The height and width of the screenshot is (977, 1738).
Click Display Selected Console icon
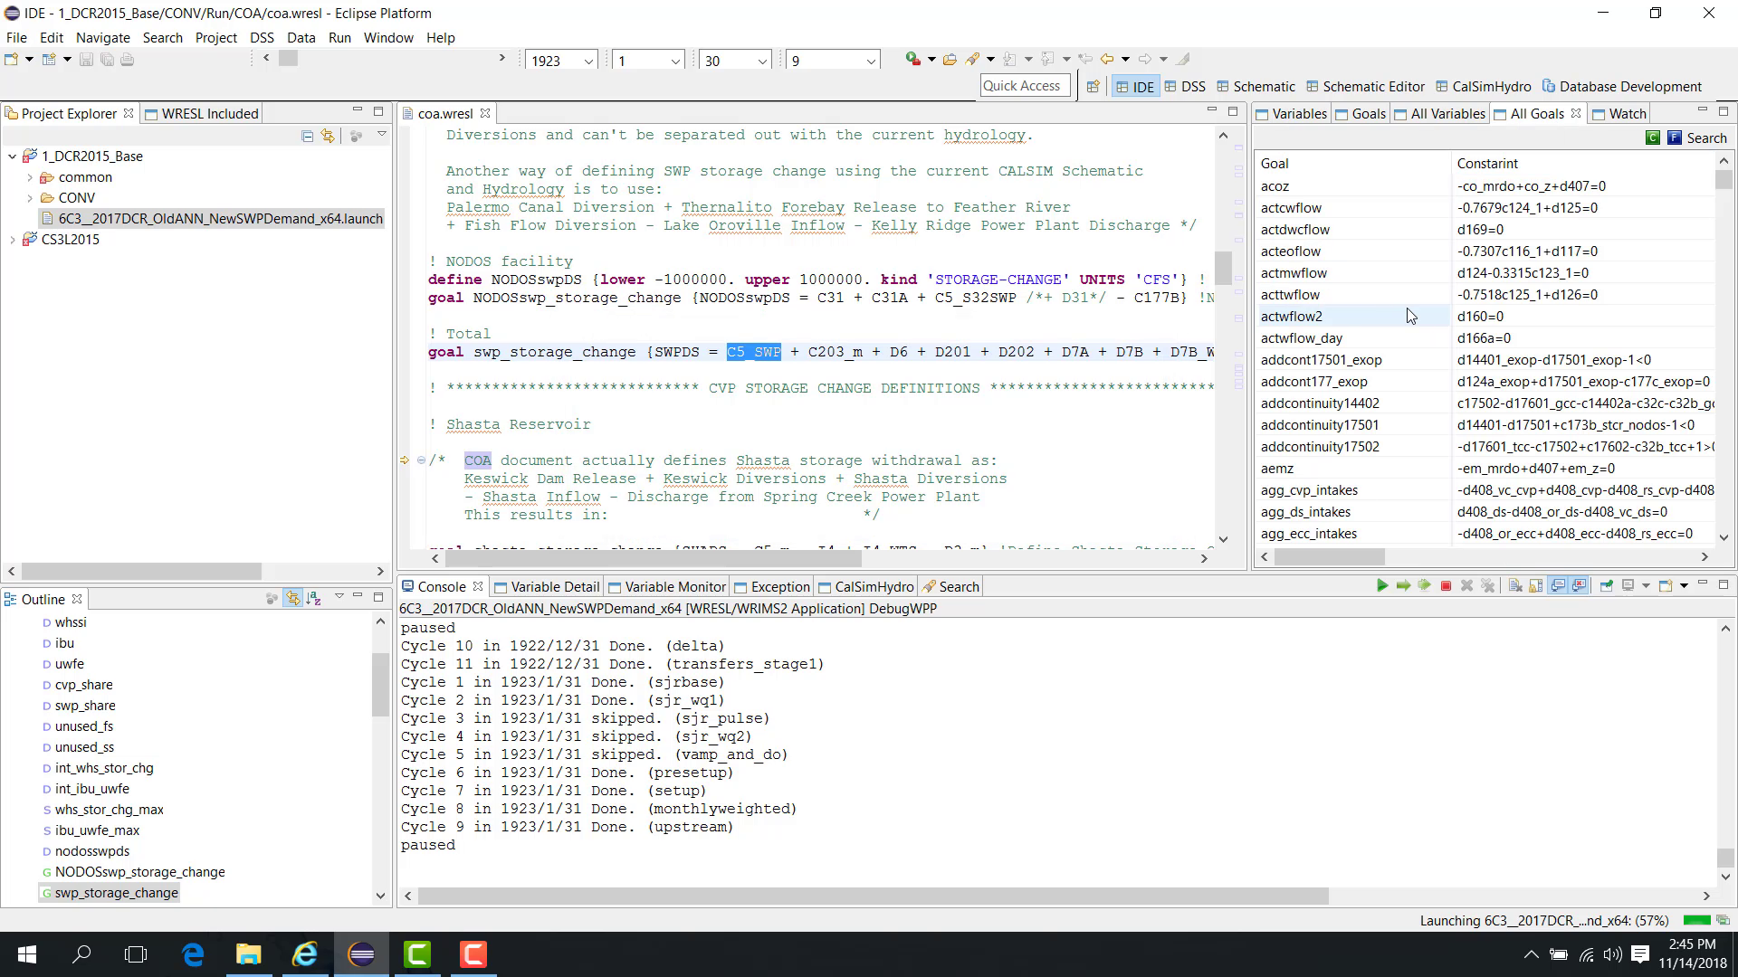click(x=1628, y=586)
